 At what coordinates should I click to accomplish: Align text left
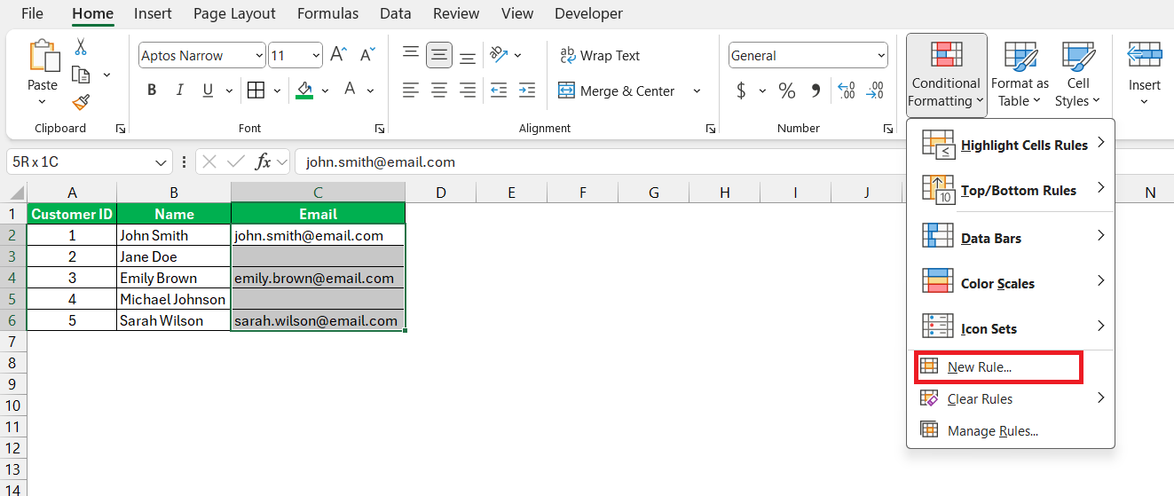410,91
